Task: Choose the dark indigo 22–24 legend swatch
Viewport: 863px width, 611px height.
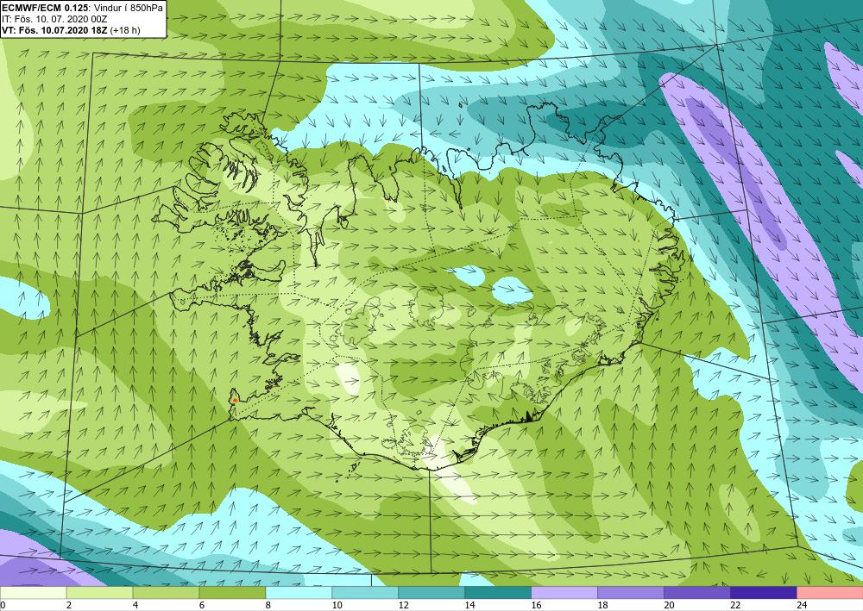Action: pos(764,593)
